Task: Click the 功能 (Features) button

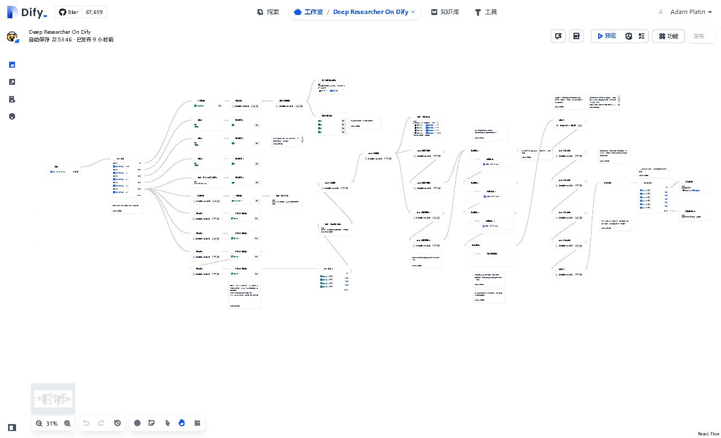Action: tap(668, 36)
